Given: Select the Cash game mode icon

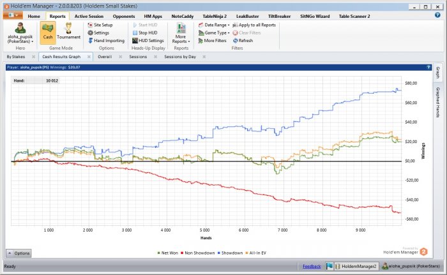Looking at the screenshot, I should click(48, 30).
